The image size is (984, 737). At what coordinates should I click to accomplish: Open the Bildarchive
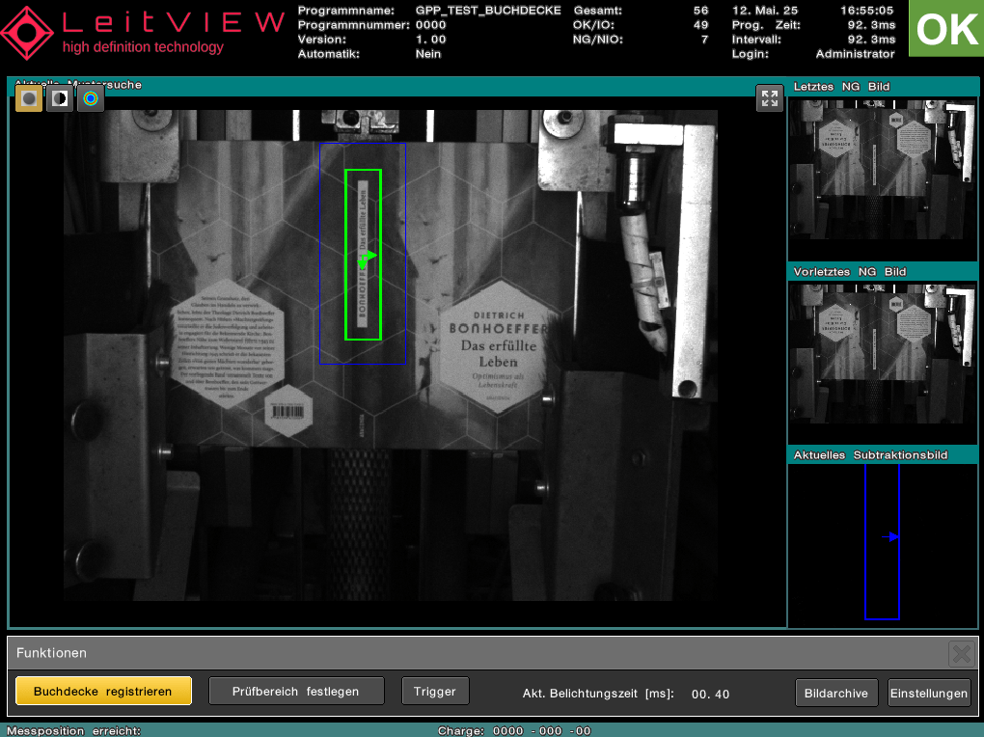835,693
